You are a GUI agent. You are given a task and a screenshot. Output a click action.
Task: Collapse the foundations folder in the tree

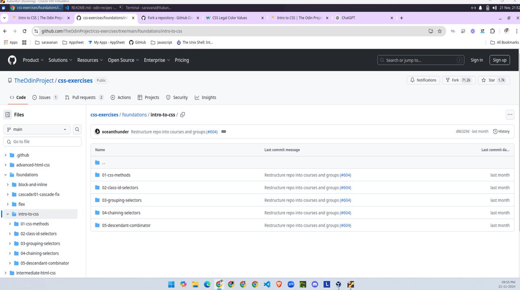(6, 175)
